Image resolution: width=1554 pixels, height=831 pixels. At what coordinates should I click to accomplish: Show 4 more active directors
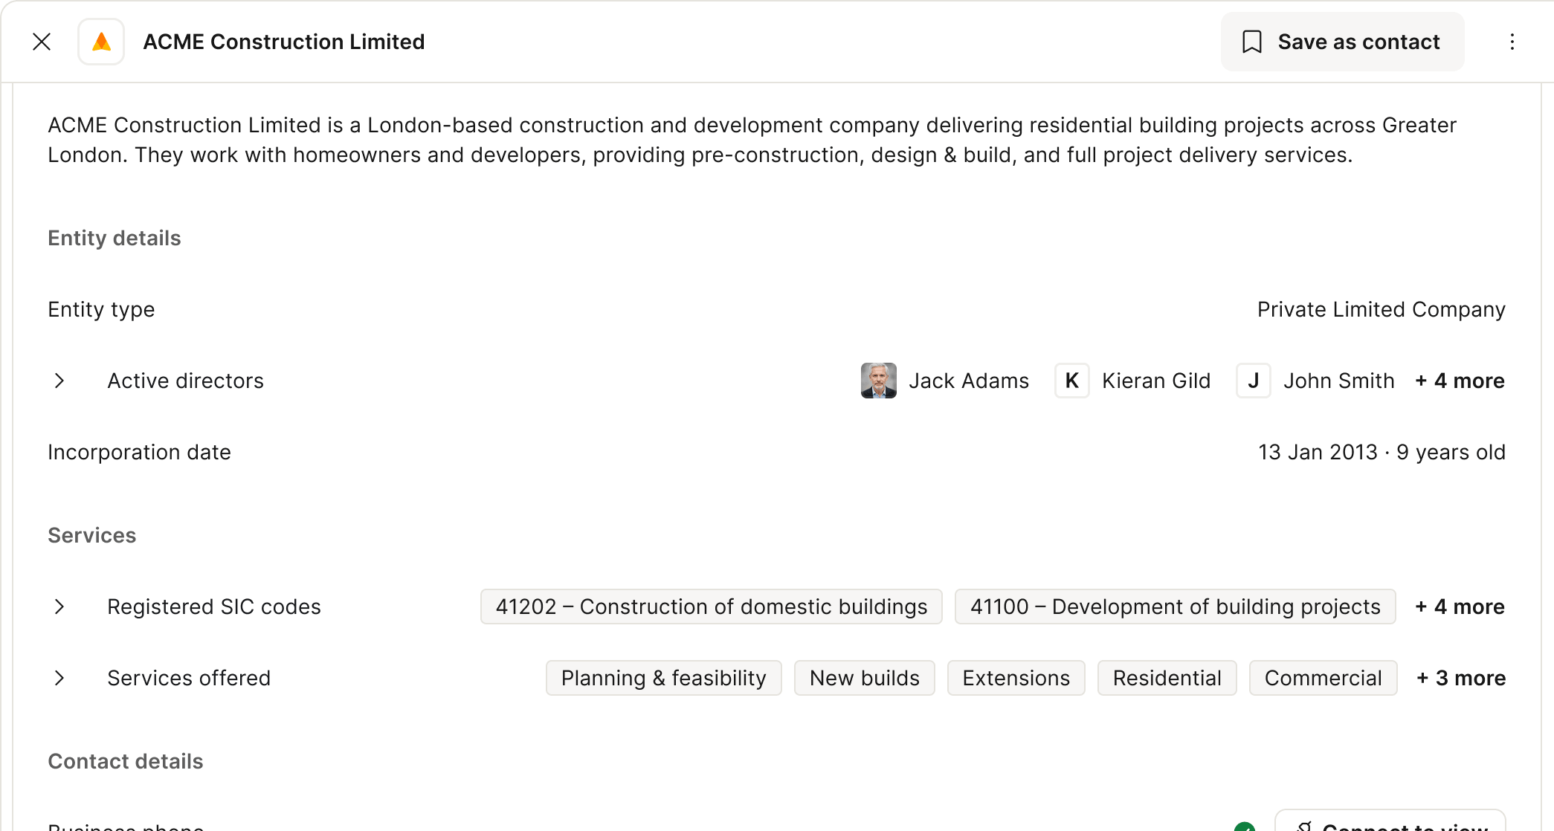1460,381
